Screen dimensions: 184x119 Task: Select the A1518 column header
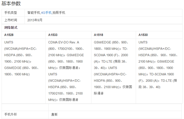(113, 35)
